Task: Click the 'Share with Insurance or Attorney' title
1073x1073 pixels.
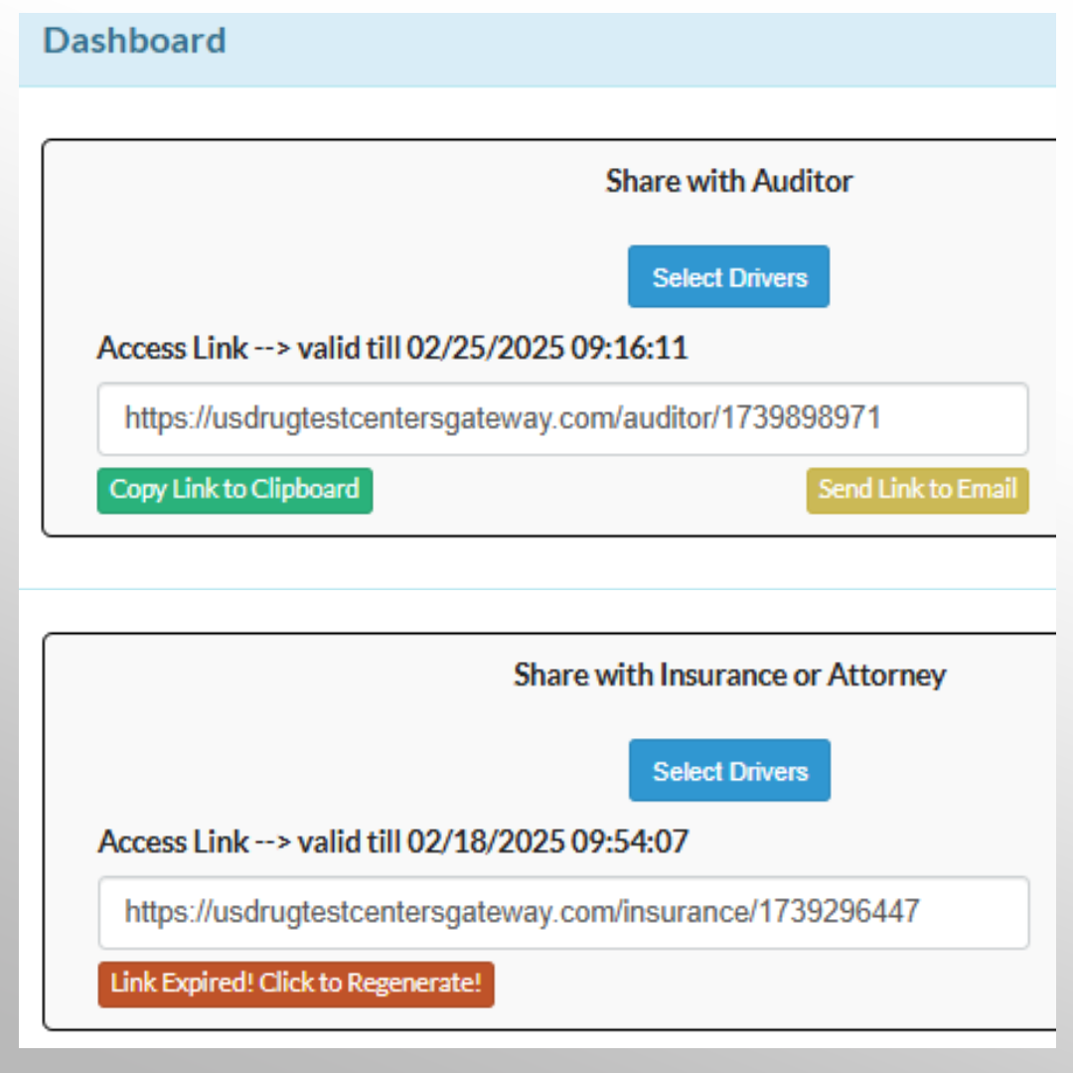Action: coord(729,675)
